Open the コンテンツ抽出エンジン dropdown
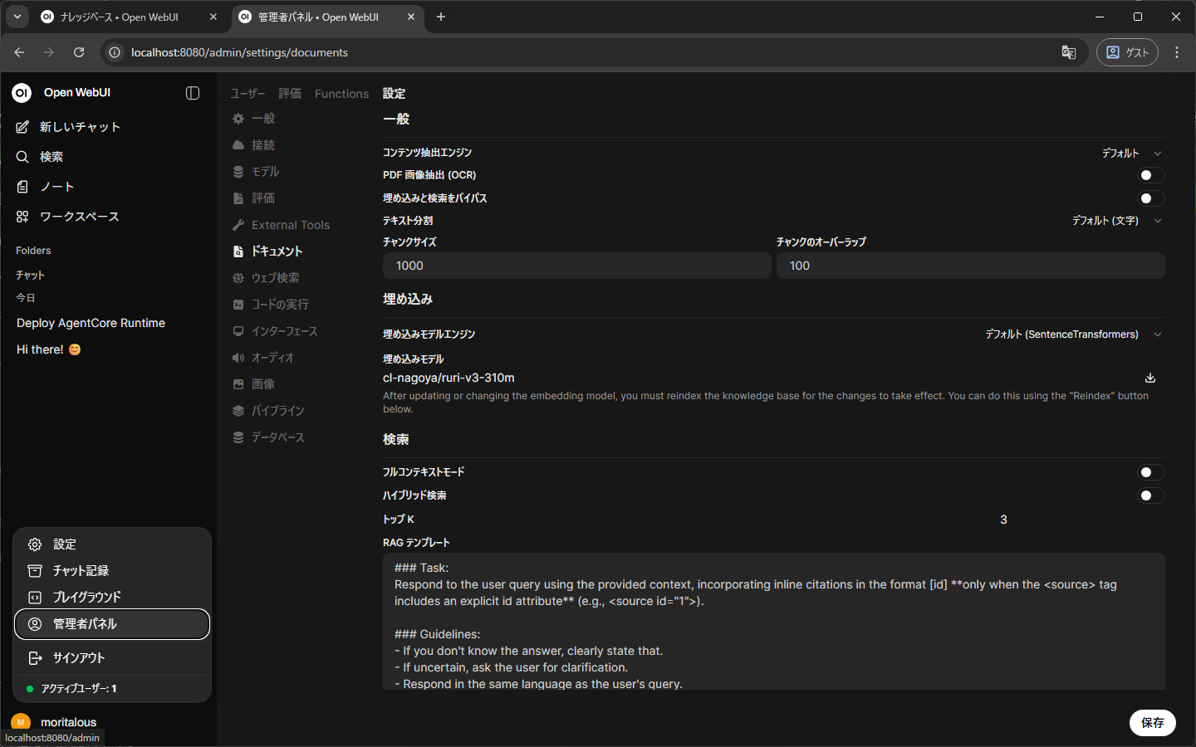1196x747 pixels. pyautogui.click(x=1131, y=154)
